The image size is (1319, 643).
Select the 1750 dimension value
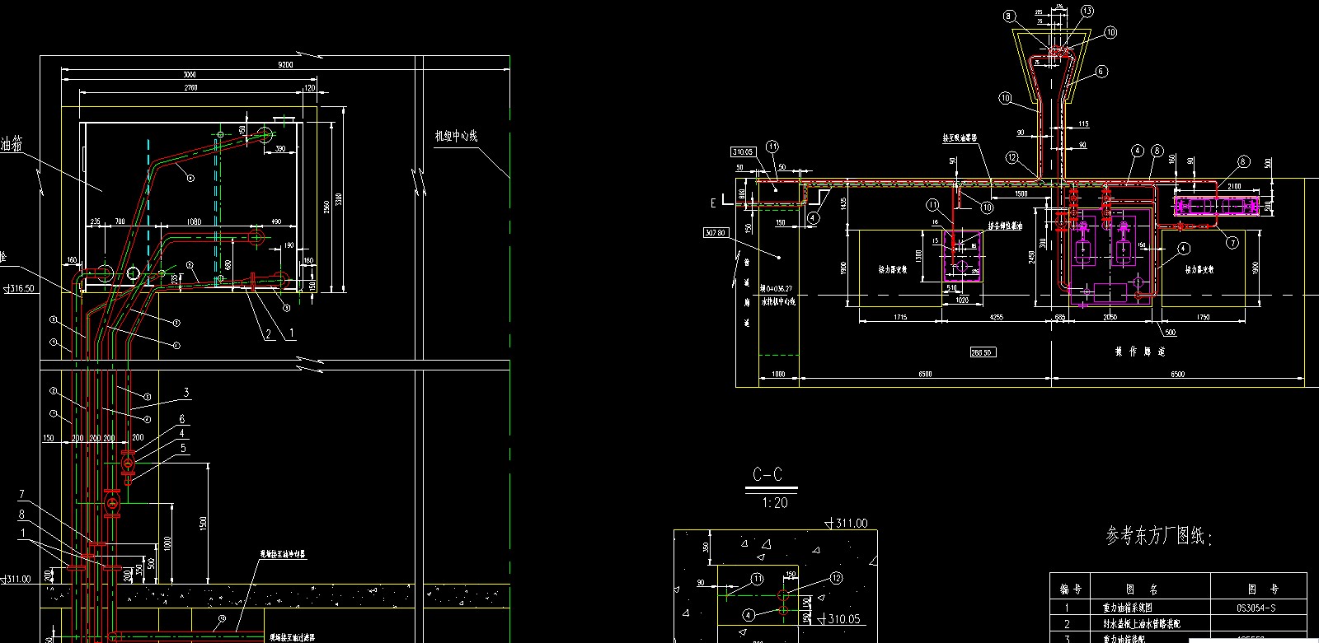click(x=1203, y=317)
